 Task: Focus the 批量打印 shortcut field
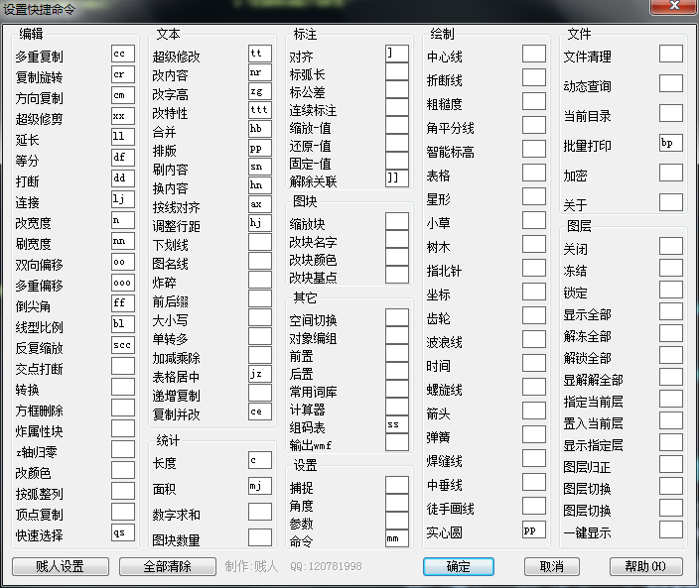coord(671,143)
